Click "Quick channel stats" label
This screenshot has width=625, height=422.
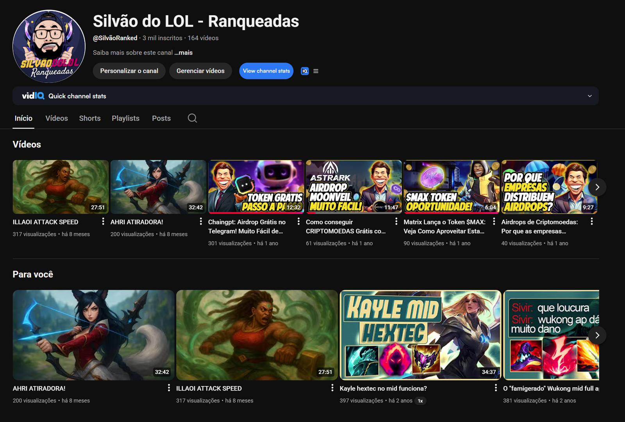pos(77,96)
